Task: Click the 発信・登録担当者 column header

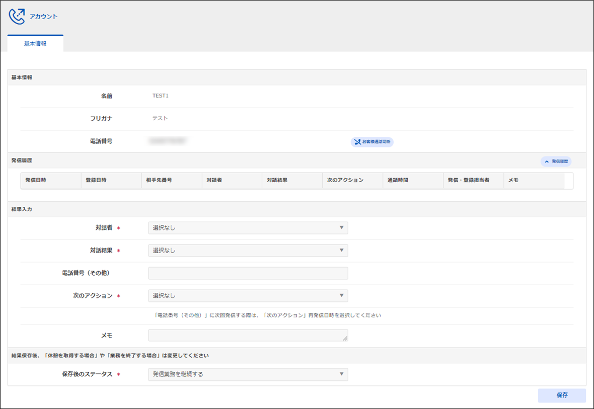Action: (x=473, y=180)
